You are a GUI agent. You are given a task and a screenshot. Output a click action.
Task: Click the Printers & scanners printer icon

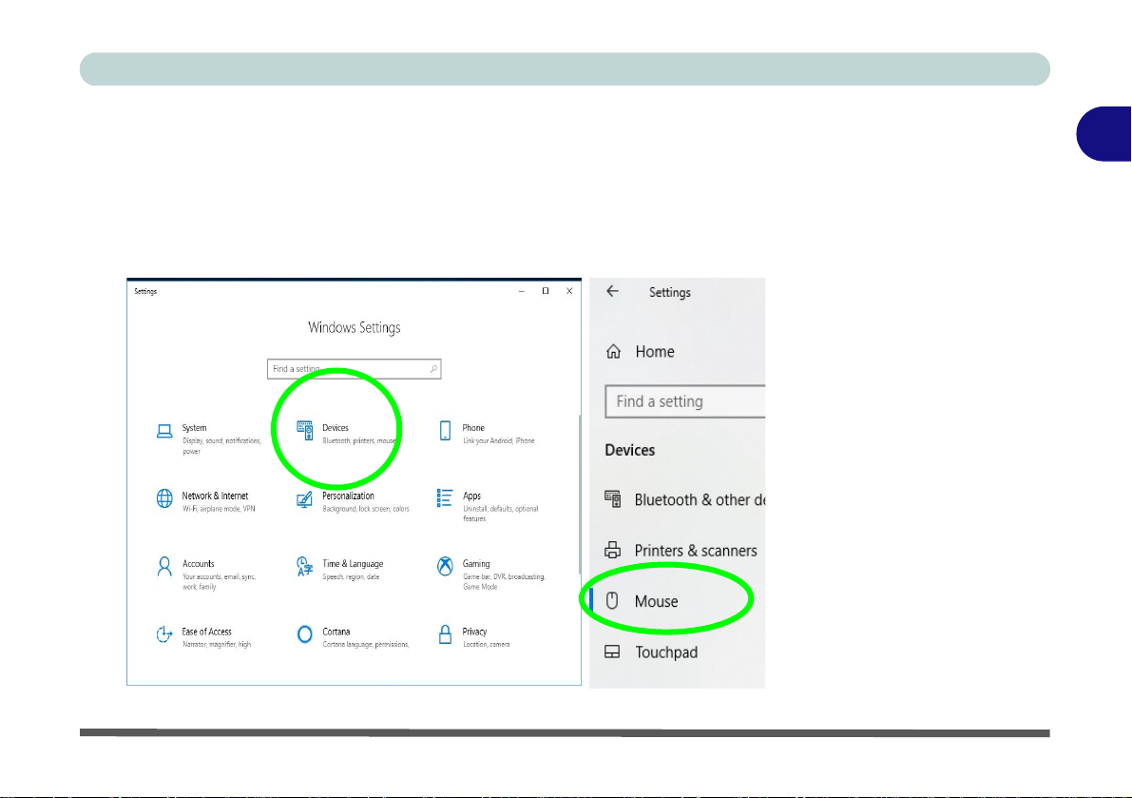pos(613,551)
